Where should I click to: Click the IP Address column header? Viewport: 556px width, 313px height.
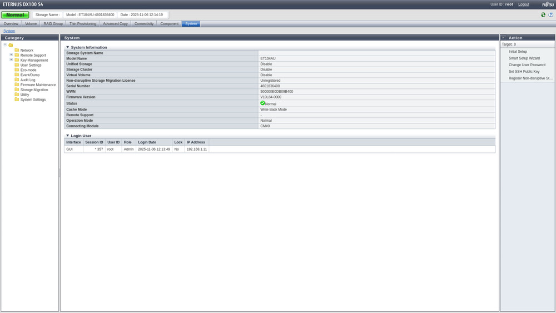(197, 142)
